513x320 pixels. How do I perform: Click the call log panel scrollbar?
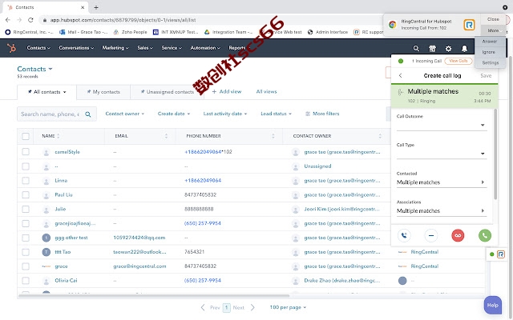click(x=495, y=154)
